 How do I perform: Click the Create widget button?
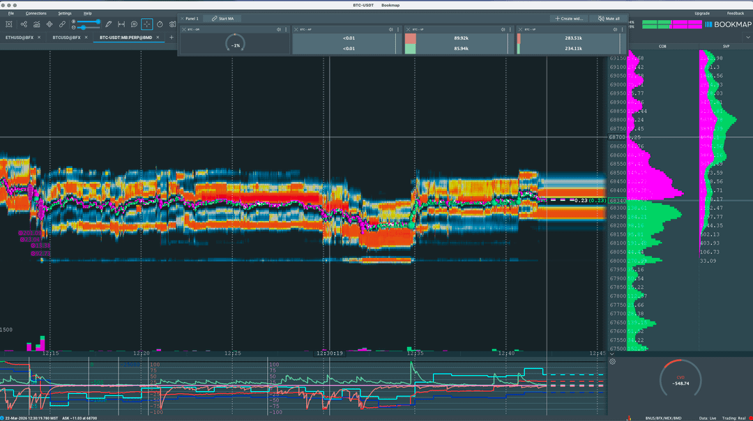(568, 19)
